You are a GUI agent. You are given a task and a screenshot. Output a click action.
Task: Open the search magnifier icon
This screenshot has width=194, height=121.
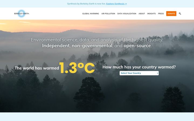click(180, 14)
